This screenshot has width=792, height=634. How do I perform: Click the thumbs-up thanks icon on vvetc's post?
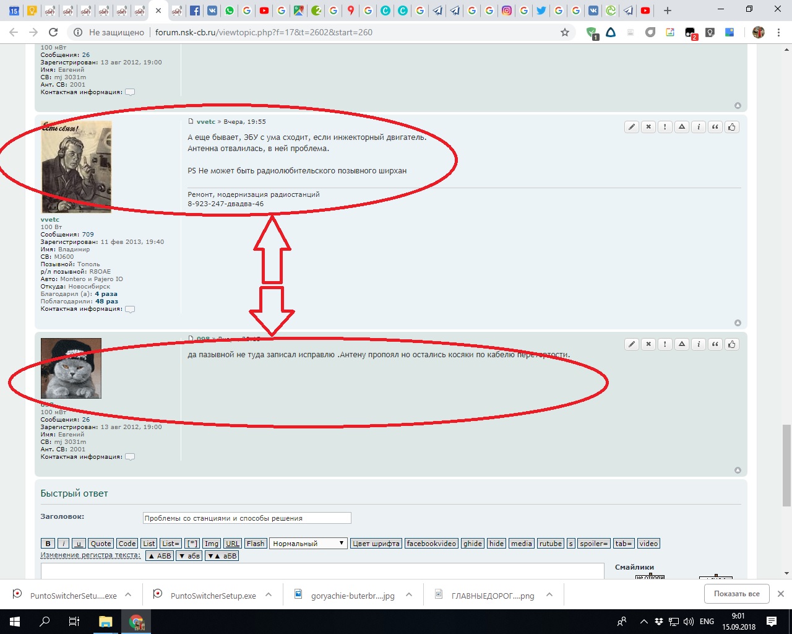pyautogui.click(x=732, y=127)
